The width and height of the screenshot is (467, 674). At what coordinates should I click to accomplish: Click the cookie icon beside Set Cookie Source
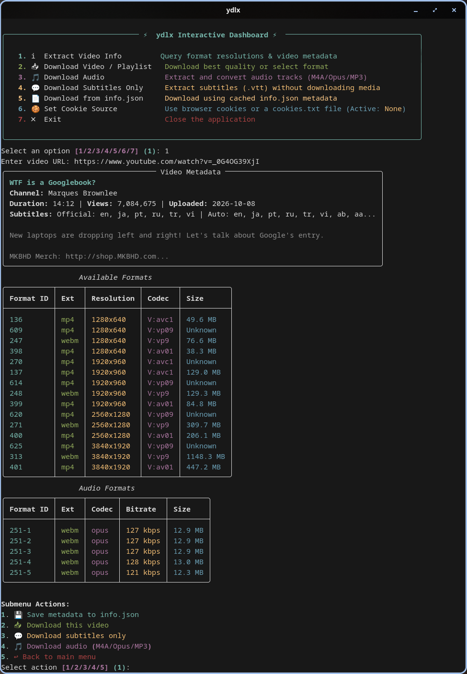pyautogui.click(x=35, y=109)
